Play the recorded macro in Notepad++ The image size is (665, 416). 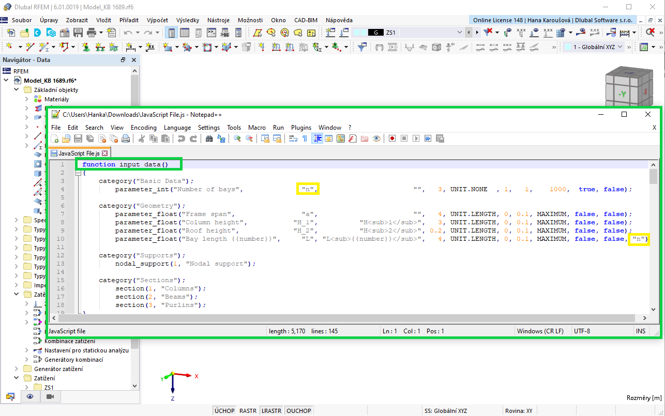pyautogui.click(x=415, y=138)
